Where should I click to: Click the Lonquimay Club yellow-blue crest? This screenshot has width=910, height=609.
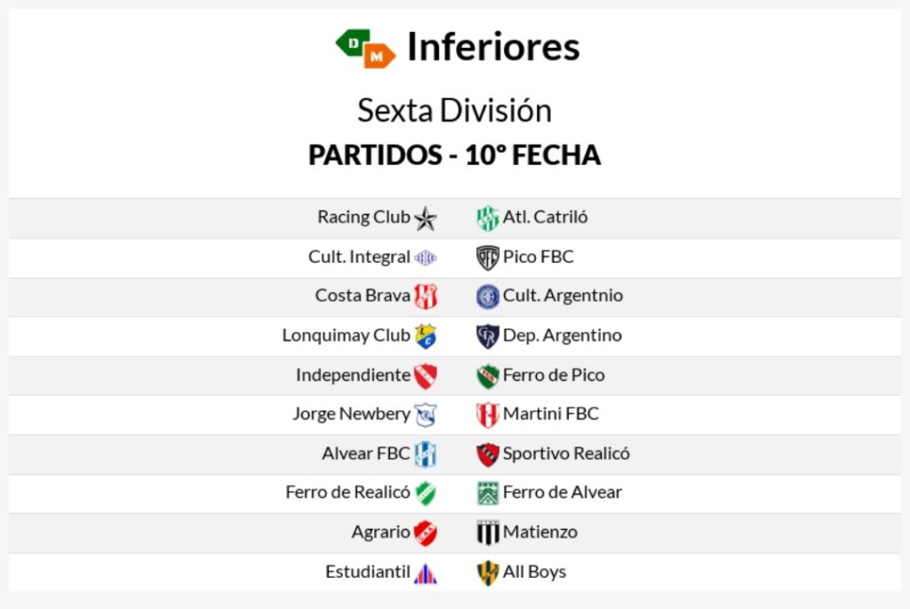coord(426,336)
